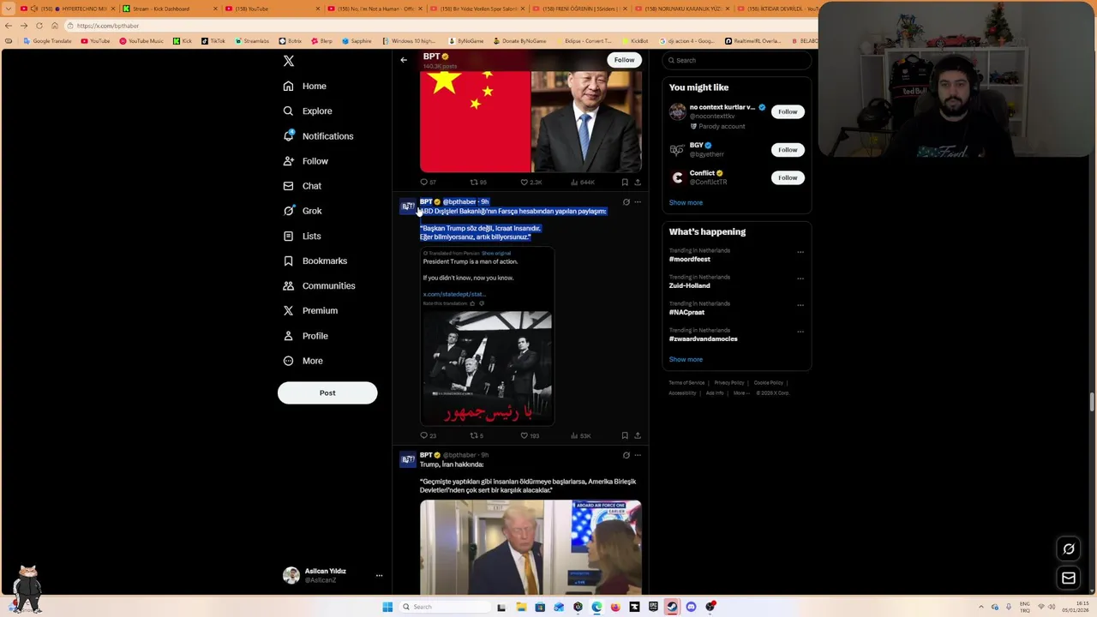Open the #zwaardvandamocles trending topic
This screenshot has width=1097, height=617.
pyautogui.click(x=704, y=339)
